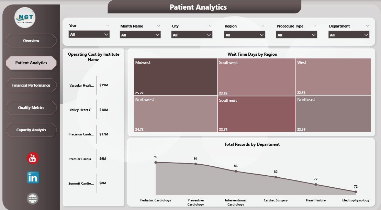Screen dimensions: 381x210
Task: Navigate to the Overview page
Action: click(x=31, y=41)
